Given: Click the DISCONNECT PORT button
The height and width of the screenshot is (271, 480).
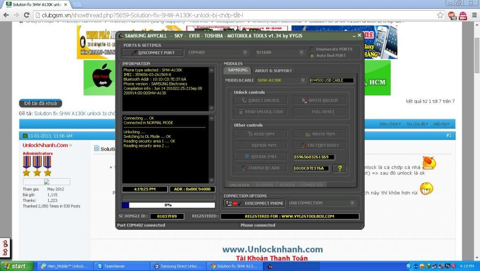Looking at the screenshot, I should pyautogui.click(x=153, y=53).
